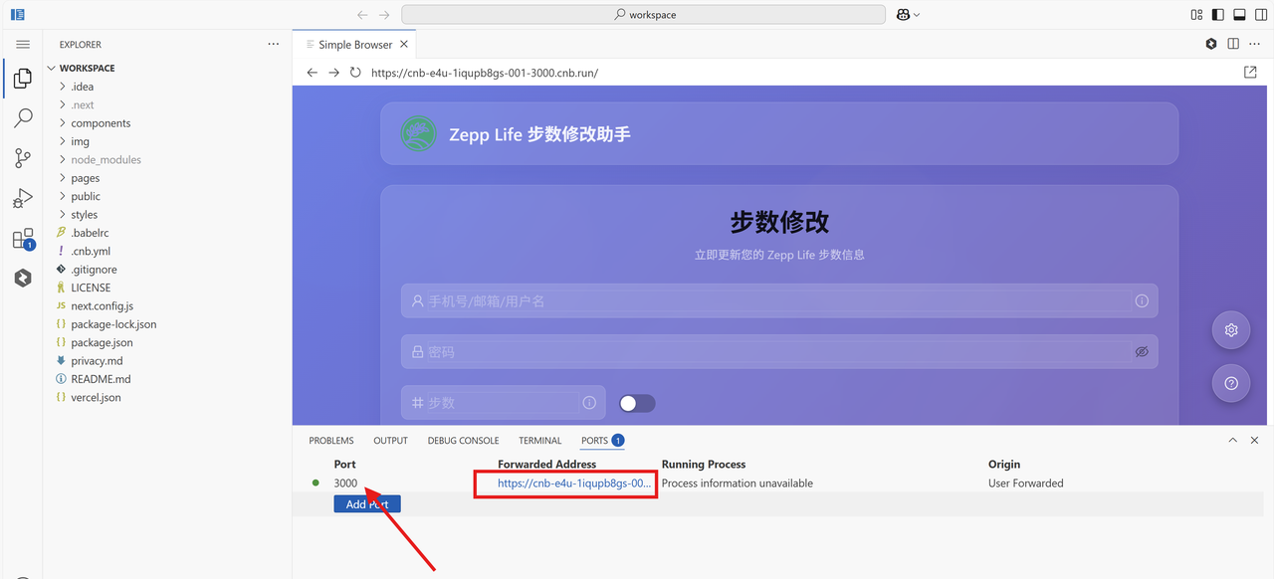This screenshot has width=1274, height=579.
Task: Open the forwarded address link for port 3000
Action: tap(574, 483)
